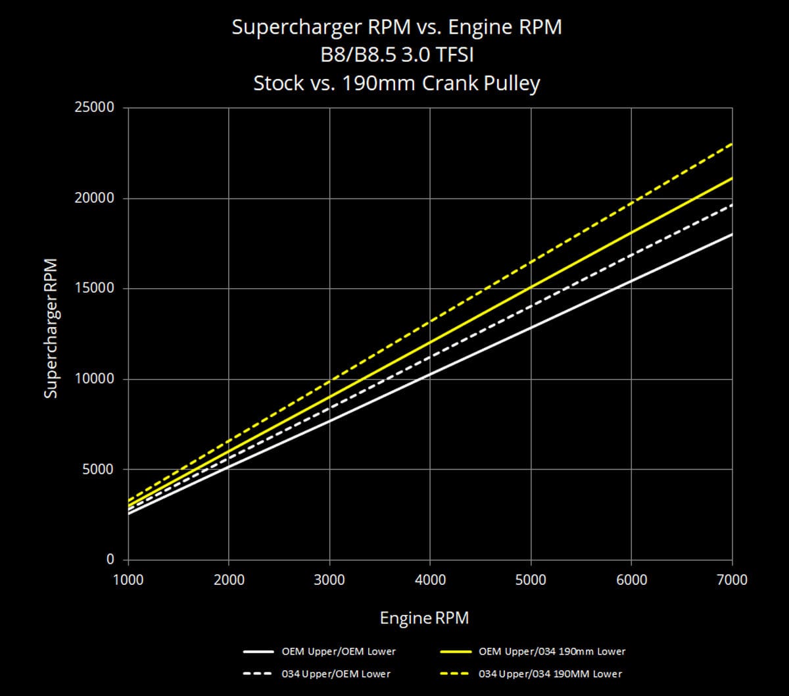Image resolution: width=789 pixels, height=696 pixels.
Task: Click the solid white OEM Upper/OEM Lower legend line
Action: point(258,652)
